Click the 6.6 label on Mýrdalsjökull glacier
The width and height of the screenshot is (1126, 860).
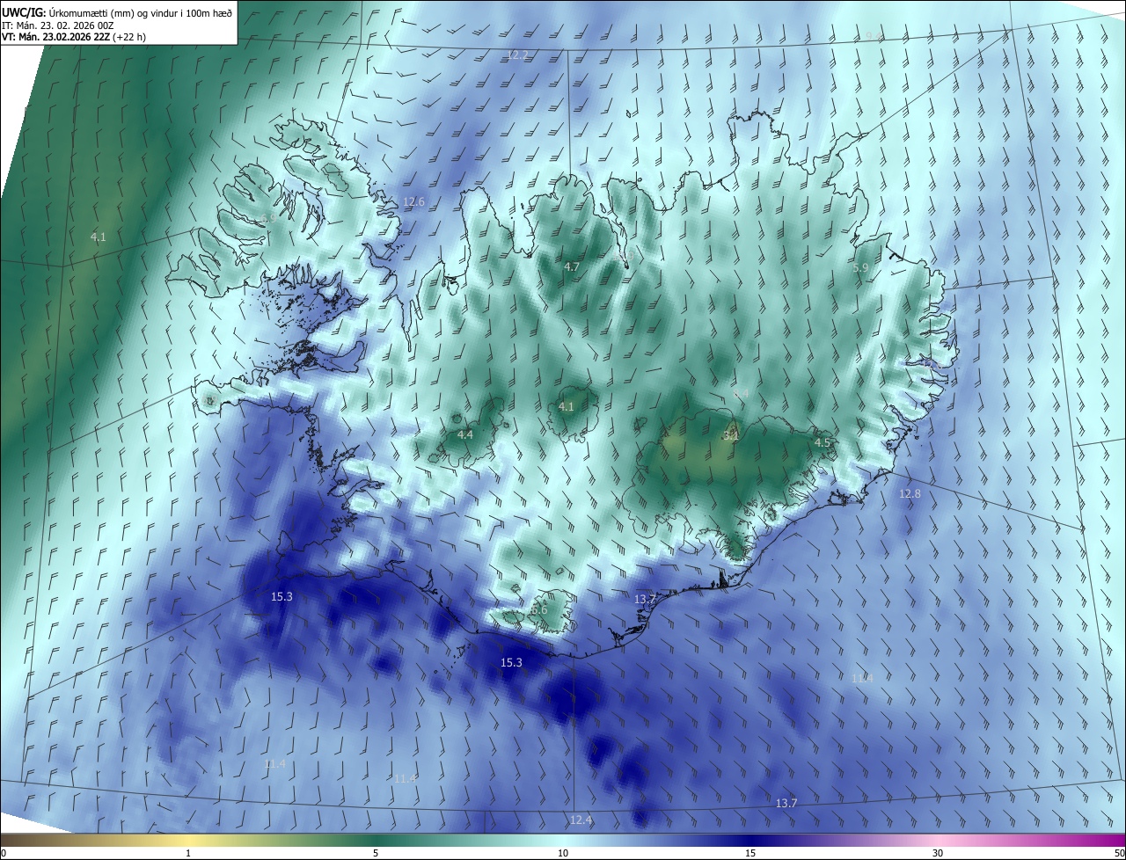pos(539,610)
